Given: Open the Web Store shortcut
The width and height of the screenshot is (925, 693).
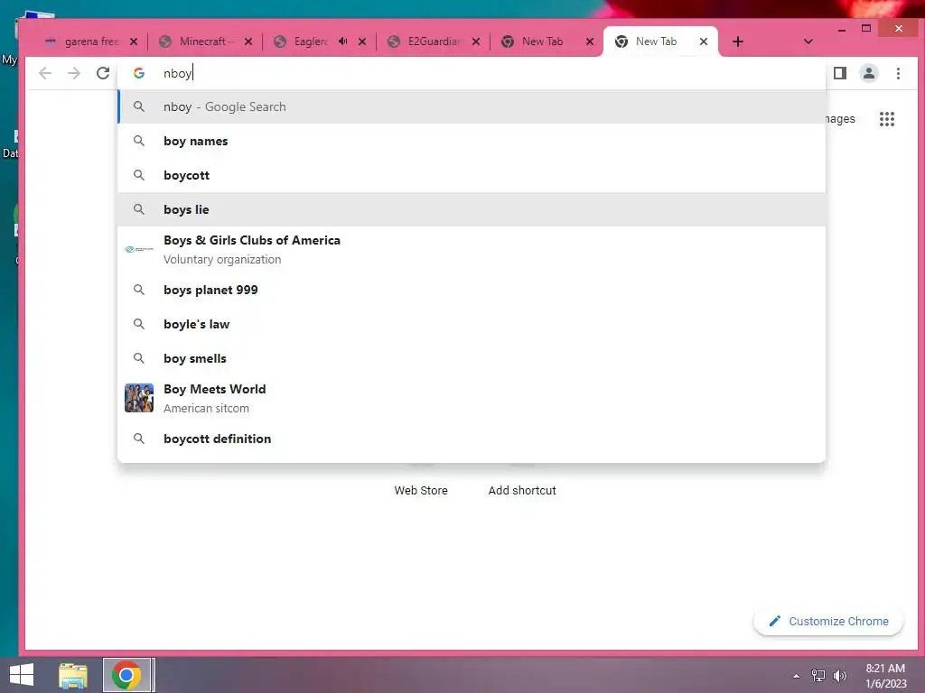Looking at the screenshot, I should [421, 490].
